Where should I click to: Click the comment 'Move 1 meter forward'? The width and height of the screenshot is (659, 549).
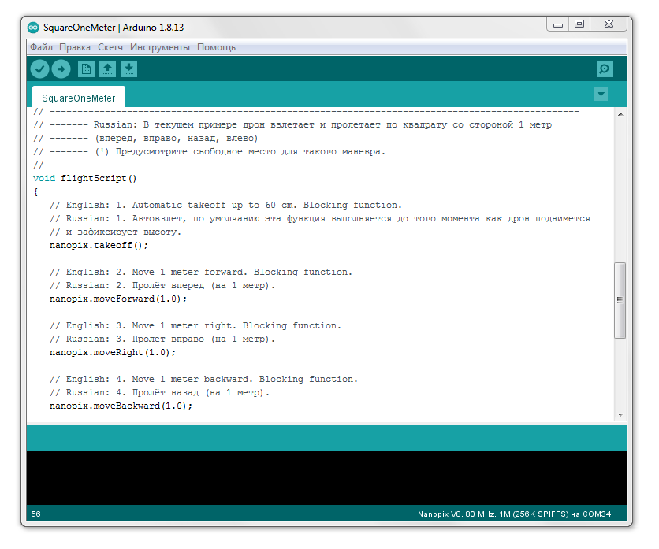[x=188, y=273]
